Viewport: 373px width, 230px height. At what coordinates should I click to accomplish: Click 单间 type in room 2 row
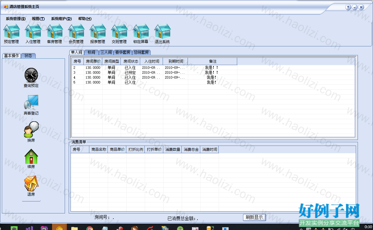111,68
